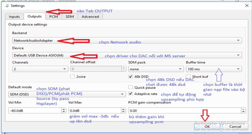Expand the SDM pack dropdown
The image size is (252, 134).
pos(156,69)
